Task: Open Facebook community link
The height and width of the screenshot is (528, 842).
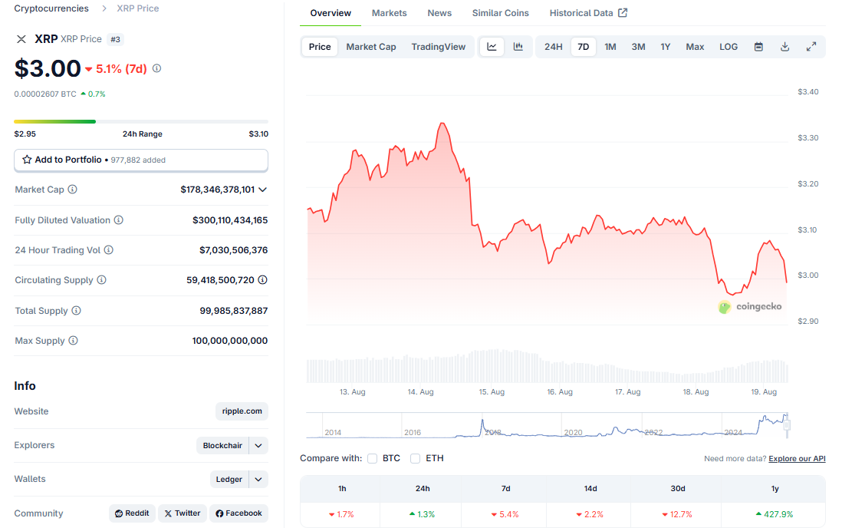Action: pos(239,513)
